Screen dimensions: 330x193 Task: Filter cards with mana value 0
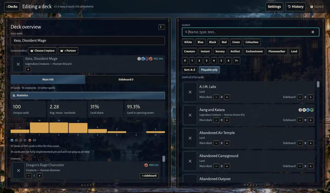click(x=185, y=61)
